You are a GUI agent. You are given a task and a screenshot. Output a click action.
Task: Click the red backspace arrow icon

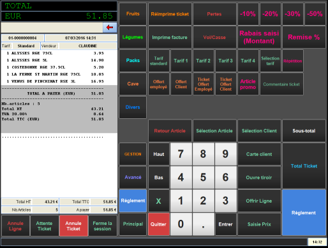click(110, 27)
